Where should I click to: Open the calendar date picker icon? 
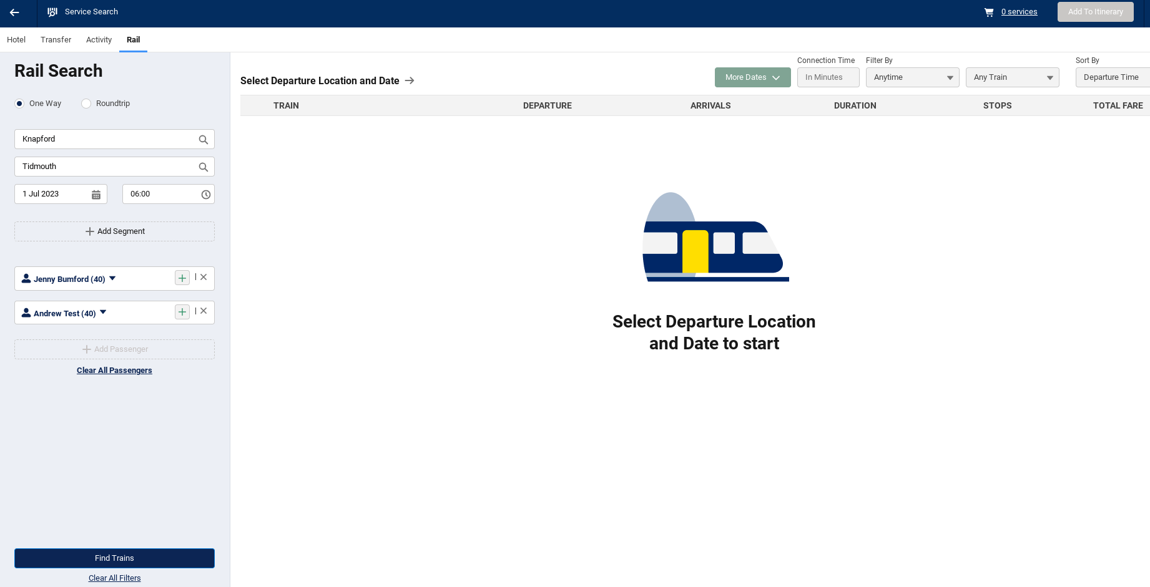tap(96, 195)
